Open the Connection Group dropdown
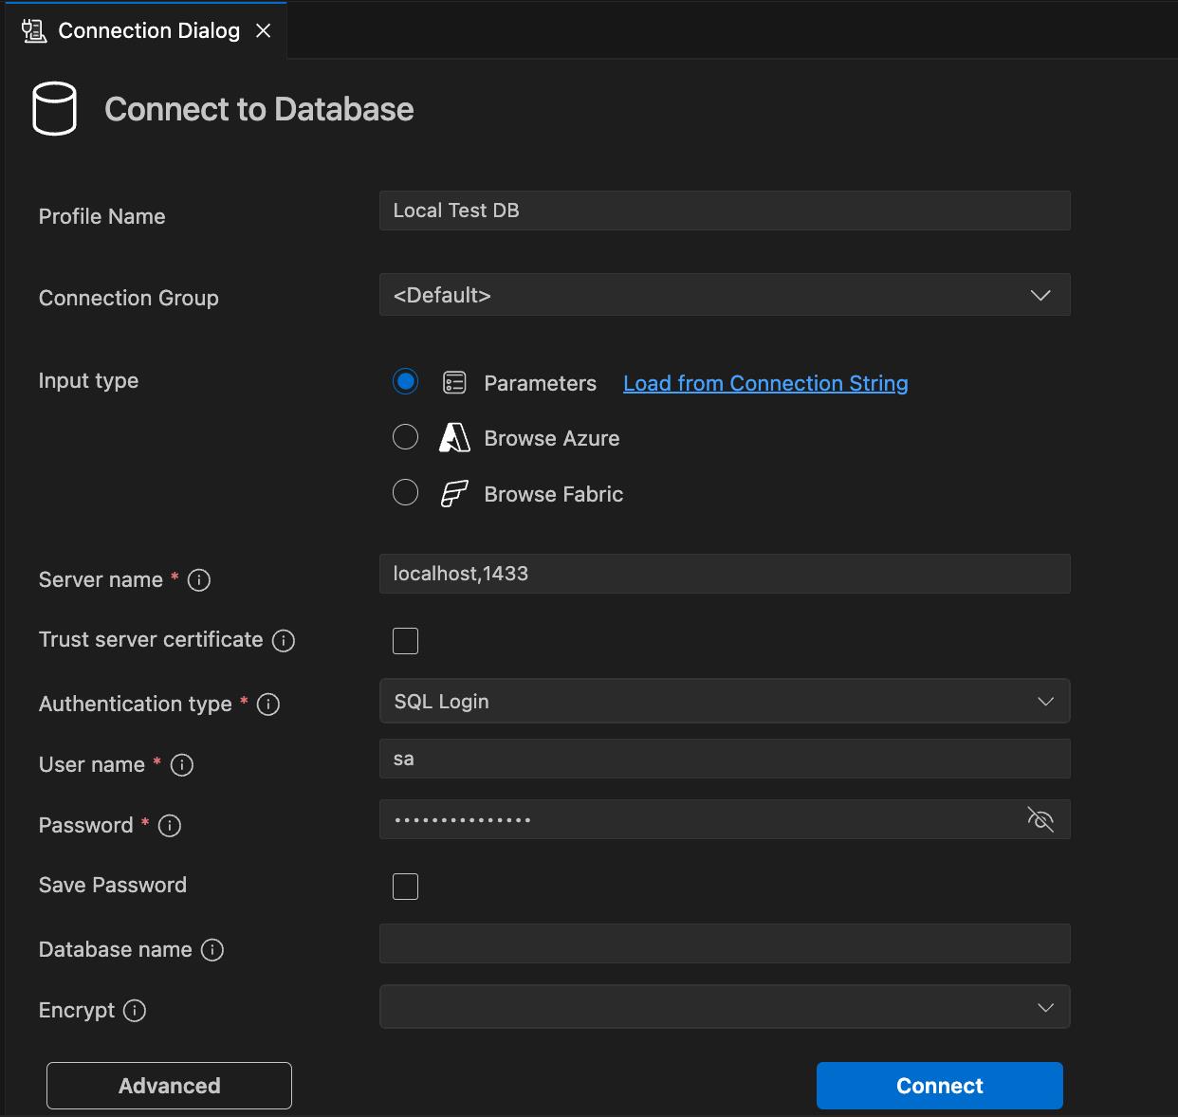 725,295
